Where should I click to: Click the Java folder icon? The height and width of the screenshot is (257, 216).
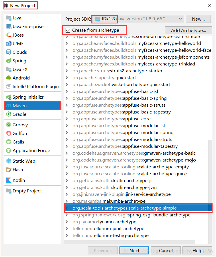9,18
